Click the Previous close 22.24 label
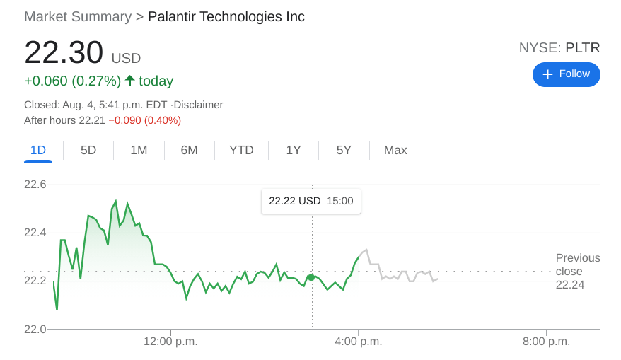 (577, 272)
